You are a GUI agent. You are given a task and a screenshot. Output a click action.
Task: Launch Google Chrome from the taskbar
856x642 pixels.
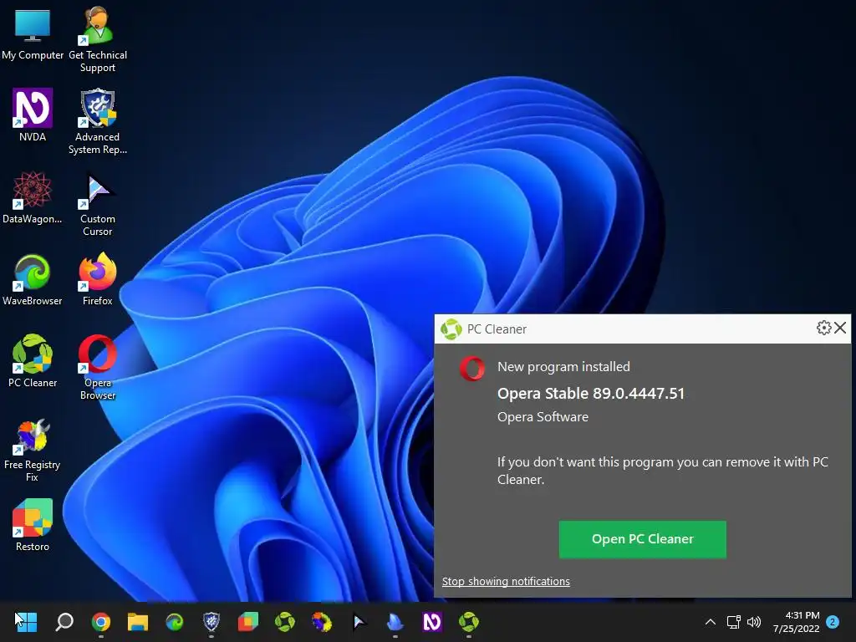[x=101, y=622]
